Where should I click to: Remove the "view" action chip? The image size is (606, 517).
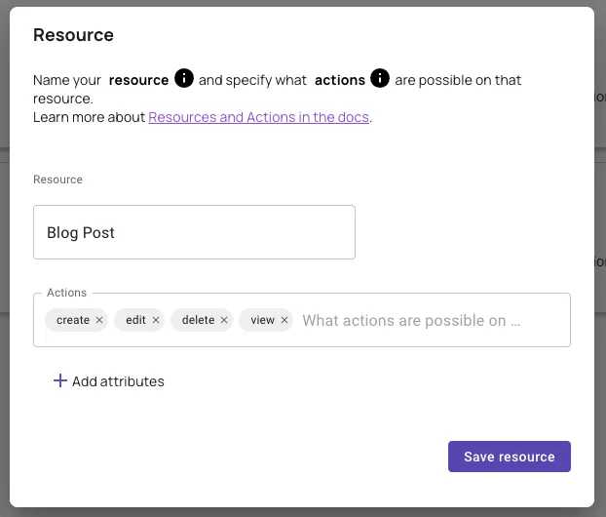tap(284, 320)
